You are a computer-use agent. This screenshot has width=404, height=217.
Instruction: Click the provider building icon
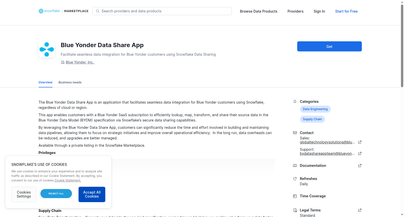pos(63,62)
